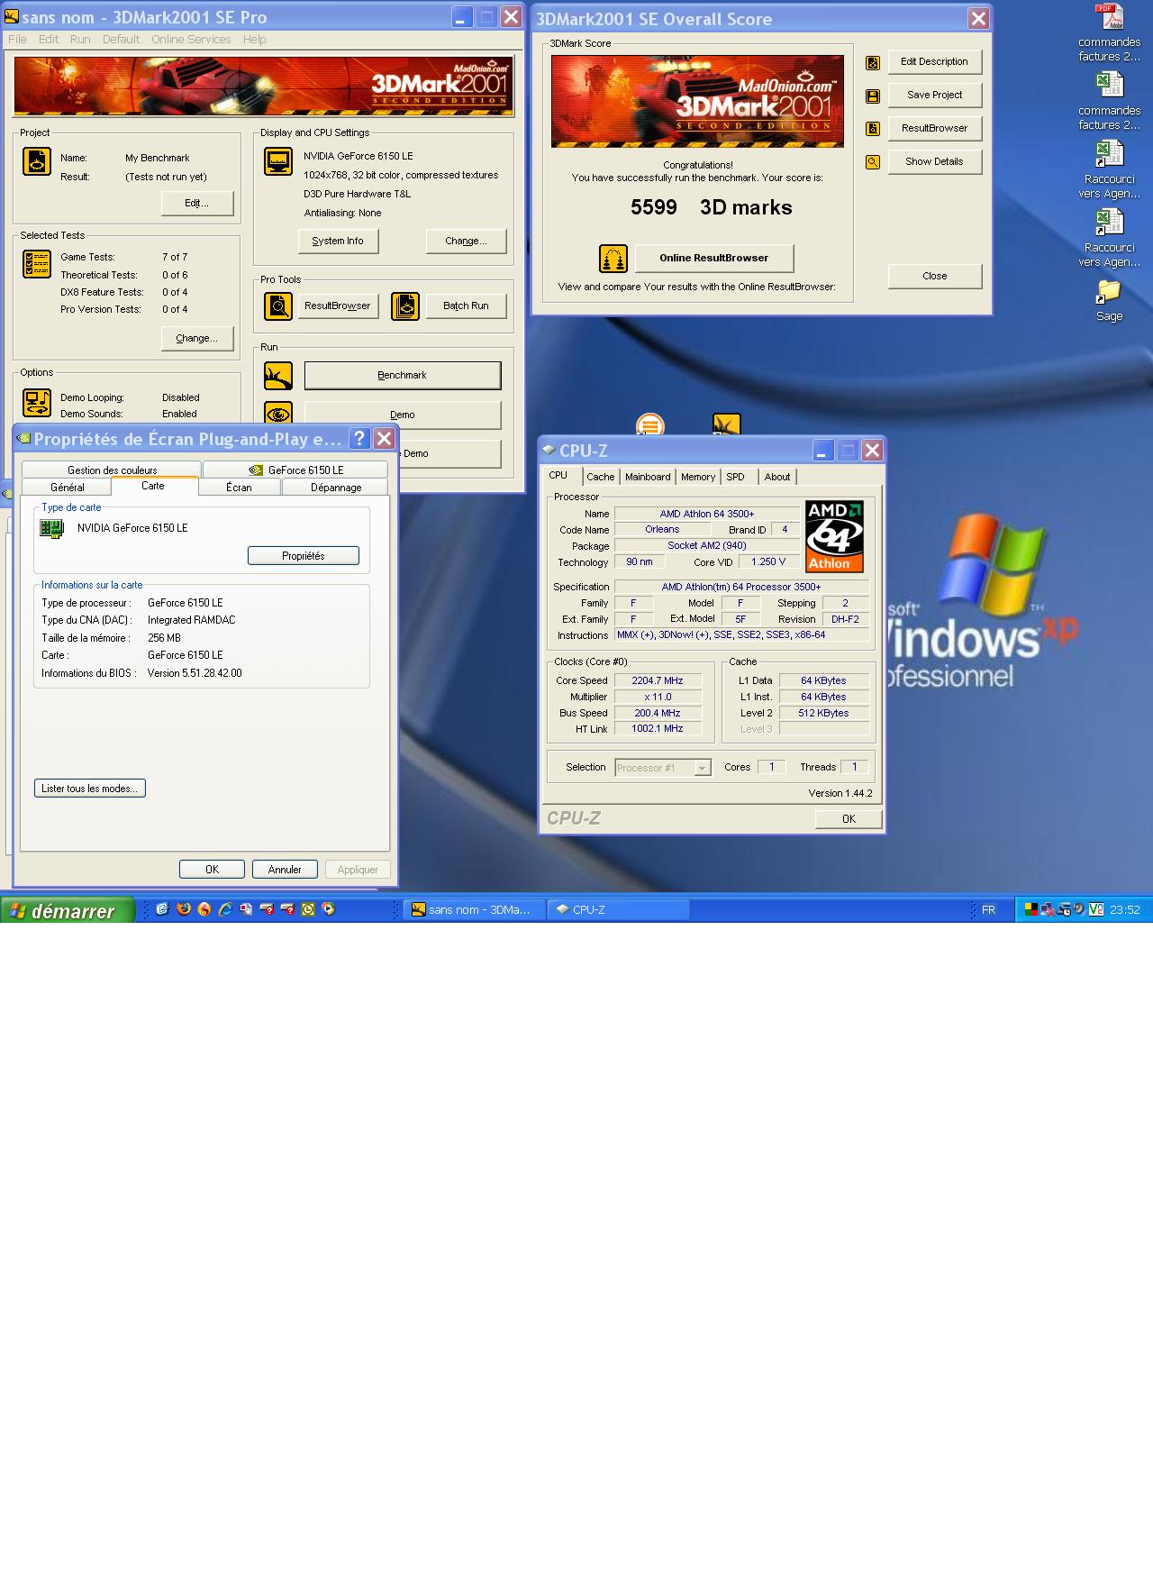
Task: Launch Internet Explorer from the quick launch bar
Action: click(225, 909)
